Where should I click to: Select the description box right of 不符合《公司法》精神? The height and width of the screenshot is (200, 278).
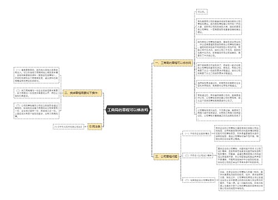[x=239, y=156]
